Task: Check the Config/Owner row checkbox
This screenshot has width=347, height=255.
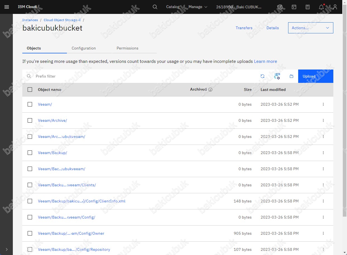Action: 30,233
